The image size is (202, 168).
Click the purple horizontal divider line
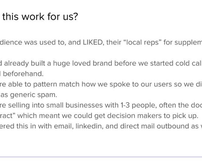click(x=101, y=157)
